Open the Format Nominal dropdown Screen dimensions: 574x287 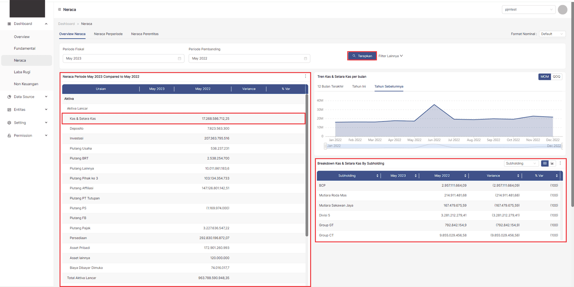point(552,34)
